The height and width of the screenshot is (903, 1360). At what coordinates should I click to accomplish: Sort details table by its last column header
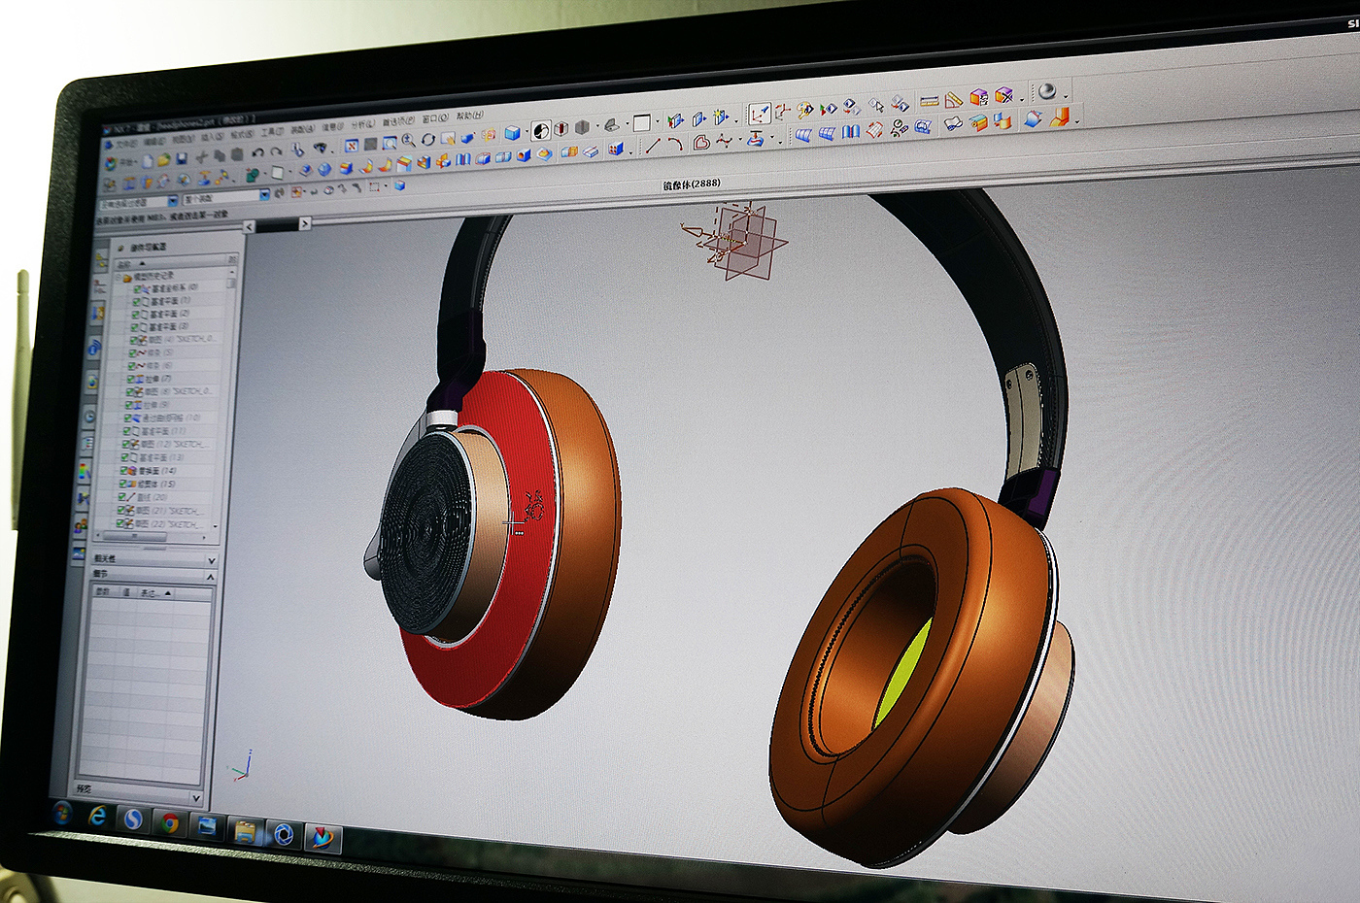point(154,592)
